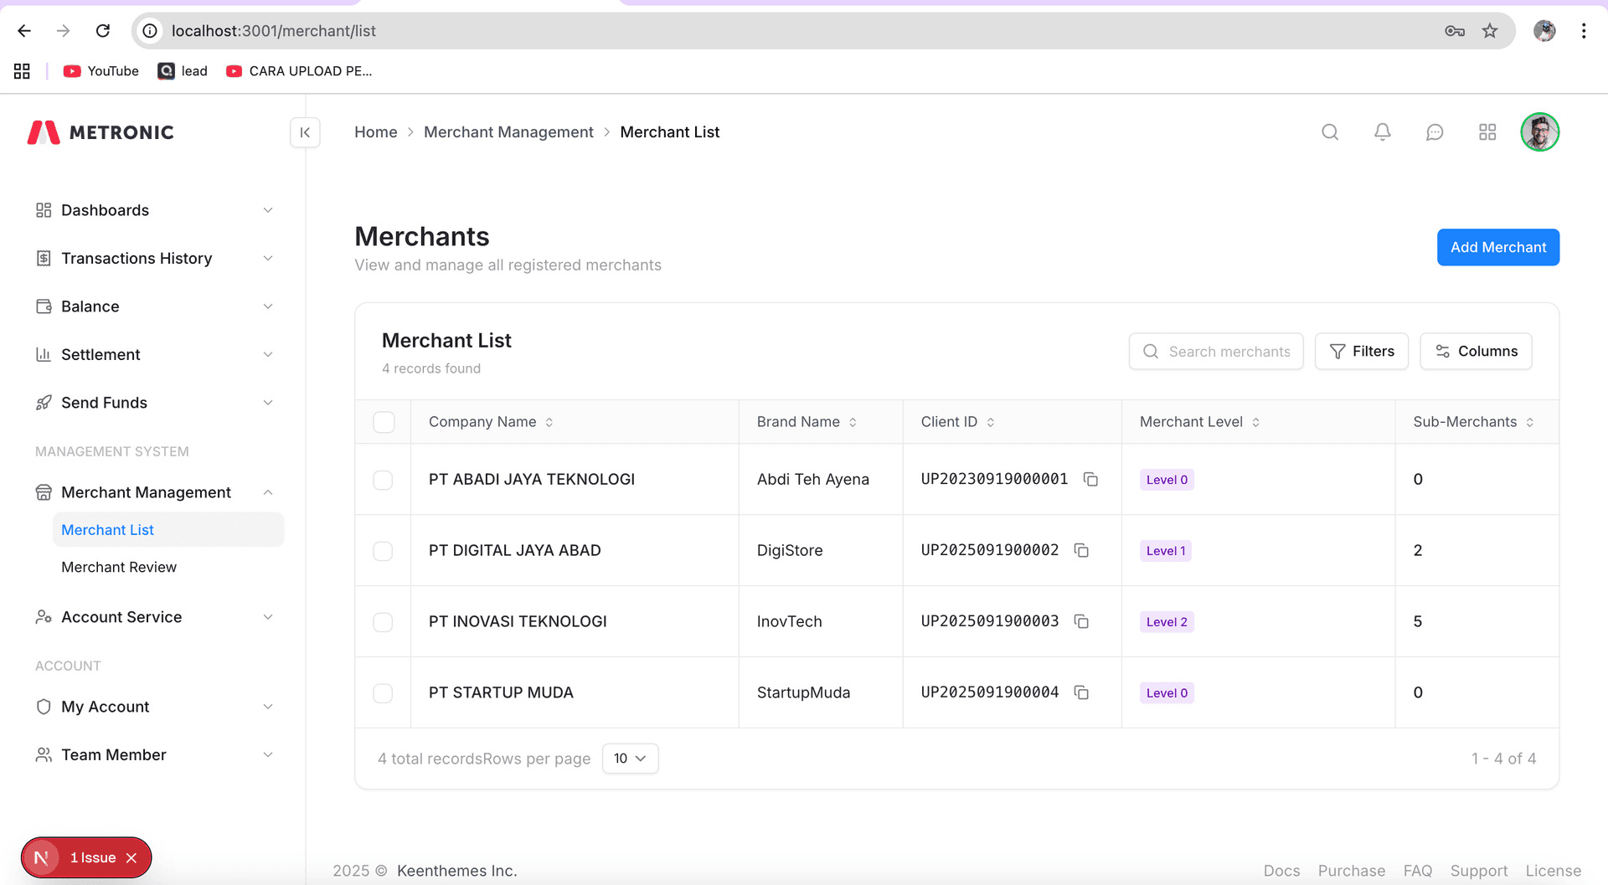
Task: Focus the Search merchants input field
Action: tap(1228, 352)
